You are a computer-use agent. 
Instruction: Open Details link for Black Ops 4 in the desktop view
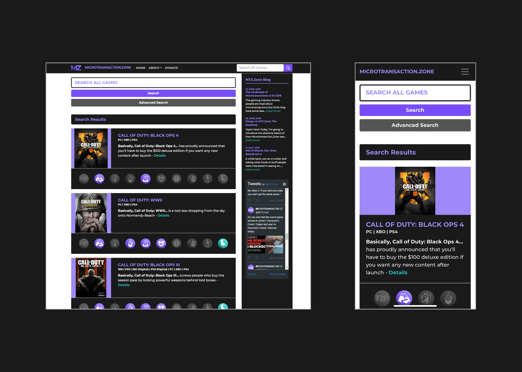pyautogui.click(x=160, y=156)
